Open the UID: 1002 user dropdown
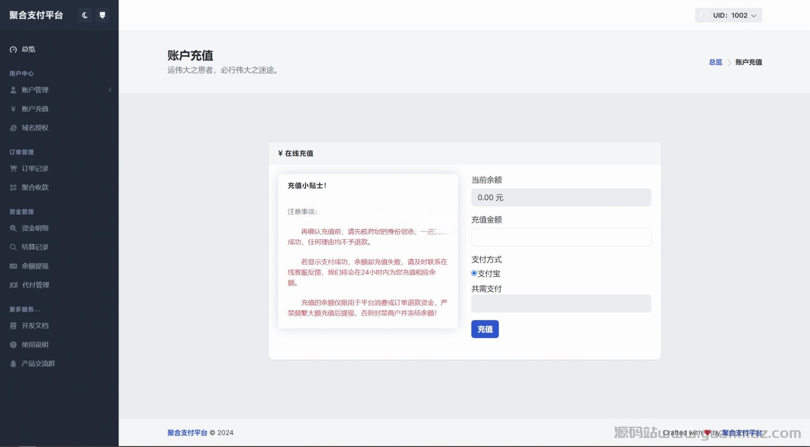 [728, 15]
